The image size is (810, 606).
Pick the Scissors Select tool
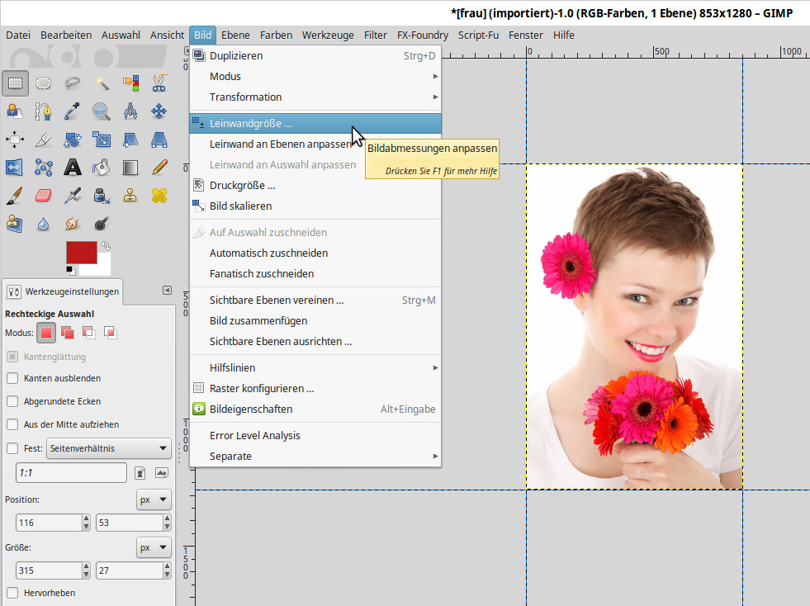click(159, 83)
